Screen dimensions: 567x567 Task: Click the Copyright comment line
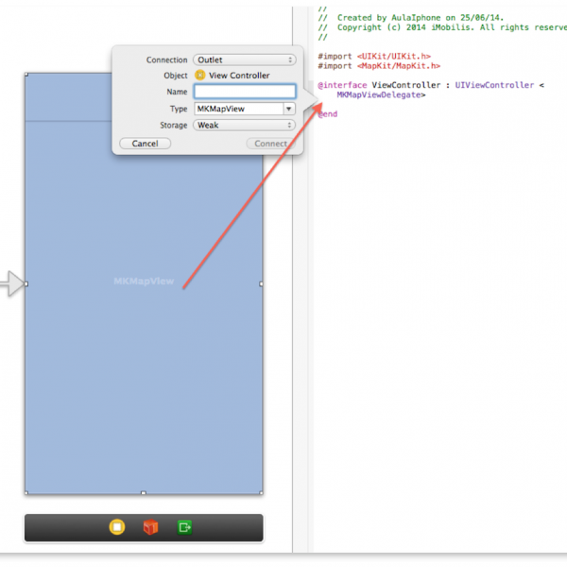click(x=442, y=27)
